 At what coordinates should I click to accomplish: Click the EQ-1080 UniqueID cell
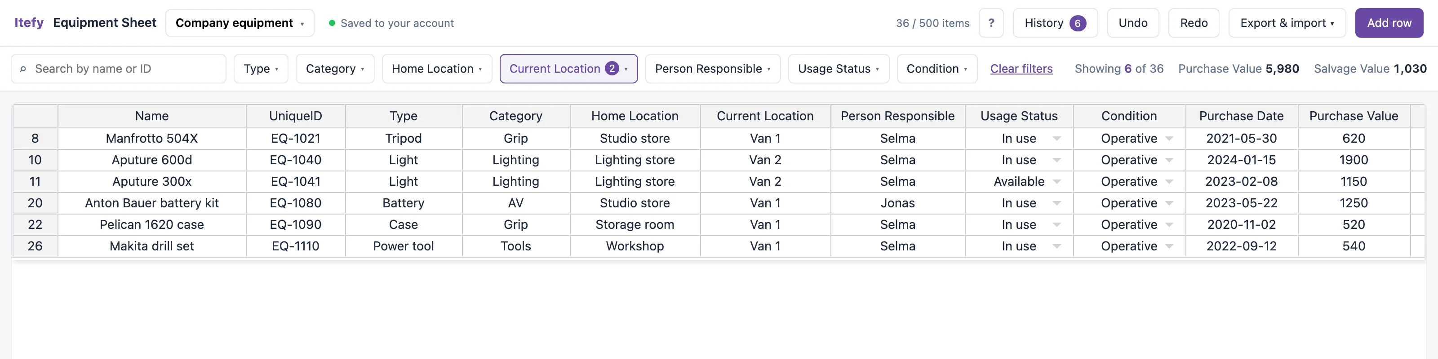(x=295, y=203)
